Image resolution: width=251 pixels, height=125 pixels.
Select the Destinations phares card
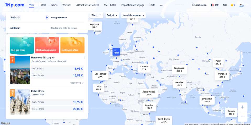point(47,45)
